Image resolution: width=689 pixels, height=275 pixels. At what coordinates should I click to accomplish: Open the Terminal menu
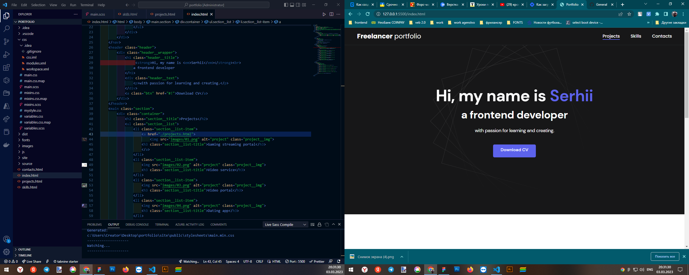(x=87, y=5)
